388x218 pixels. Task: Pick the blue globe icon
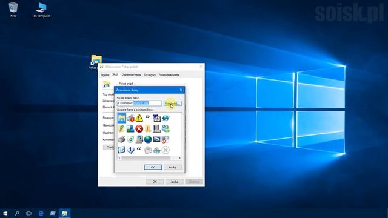[148, 139]
